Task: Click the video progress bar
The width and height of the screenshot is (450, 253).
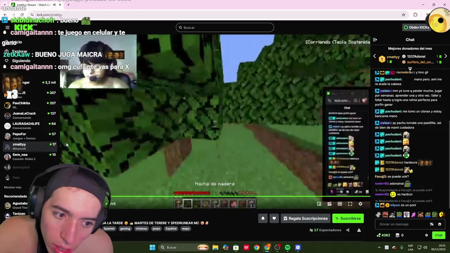Action: (215, 196)
